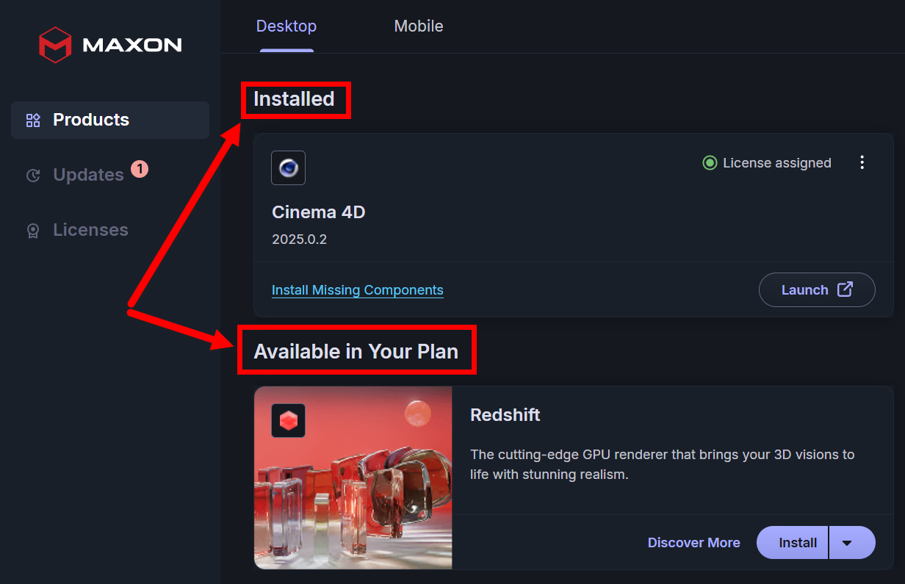Click the Maxon logo icon
This screenshot has width=905, height=584.
tap(55, 45)
